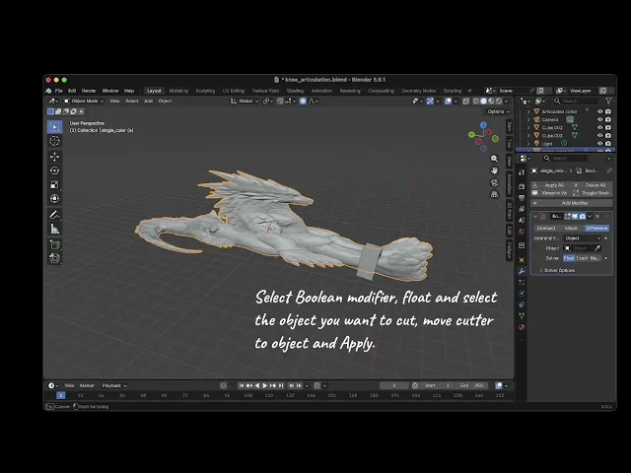Switch to the UV Editing workspace tab

coord(234,91)
